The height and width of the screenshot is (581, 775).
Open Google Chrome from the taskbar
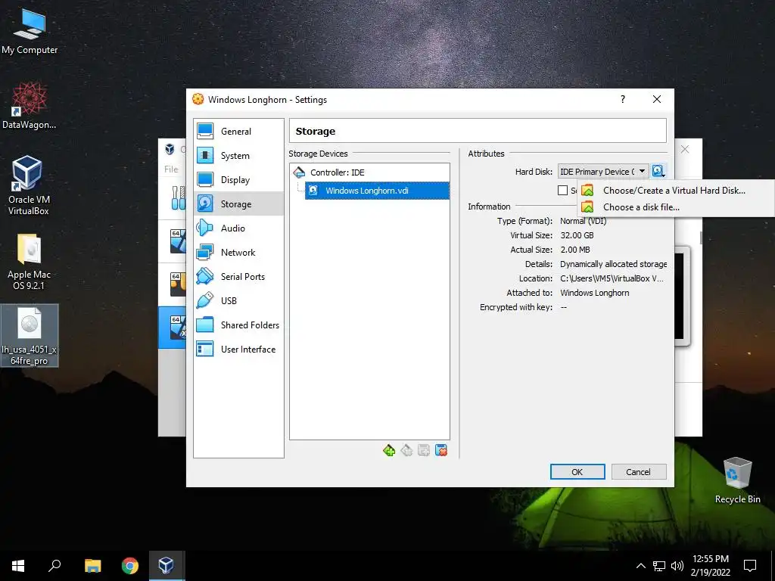(x=130, y=566)
